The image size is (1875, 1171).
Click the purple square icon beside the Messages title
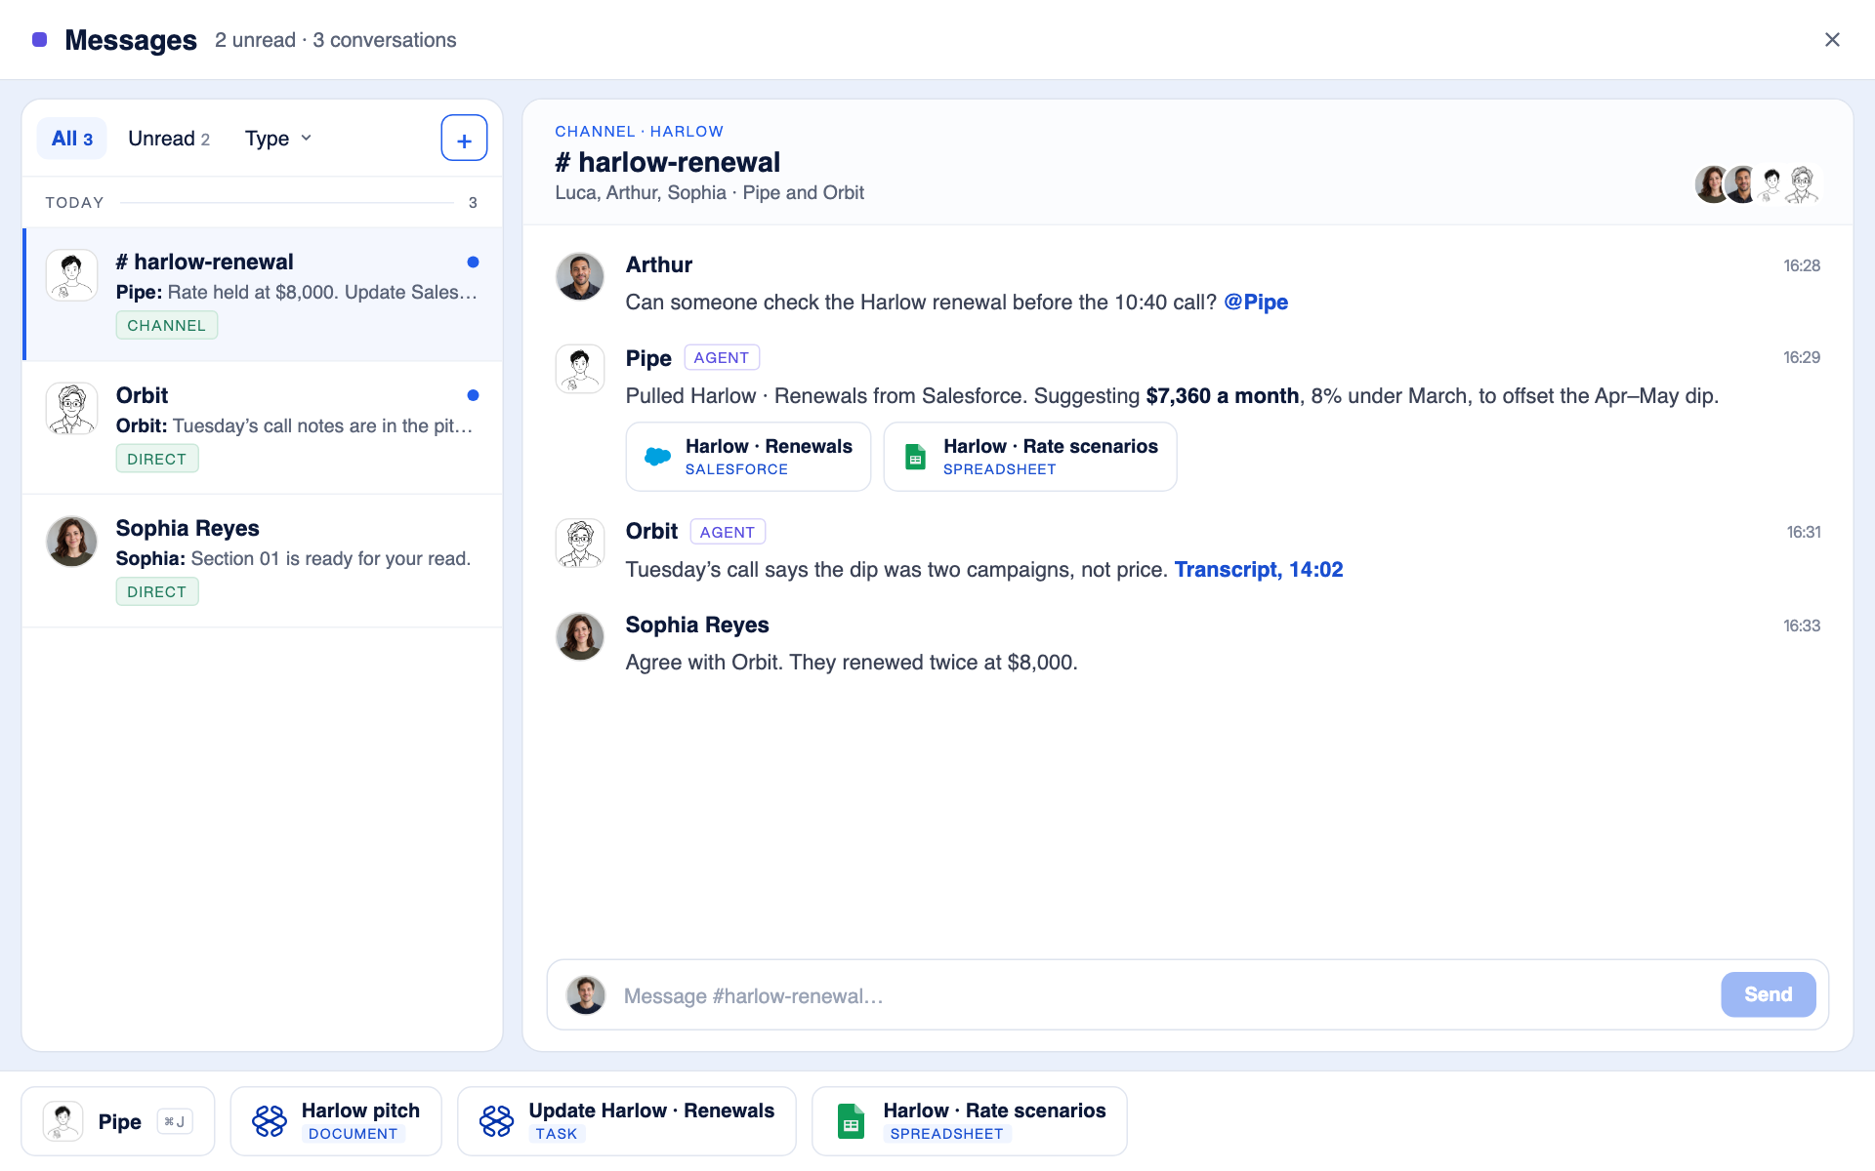[40, 40]
